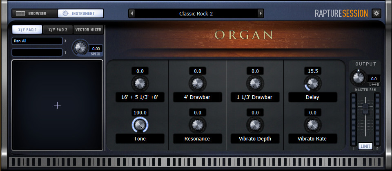
Task: Open the Vector Mixer tab
Action: tap(88, 30)
